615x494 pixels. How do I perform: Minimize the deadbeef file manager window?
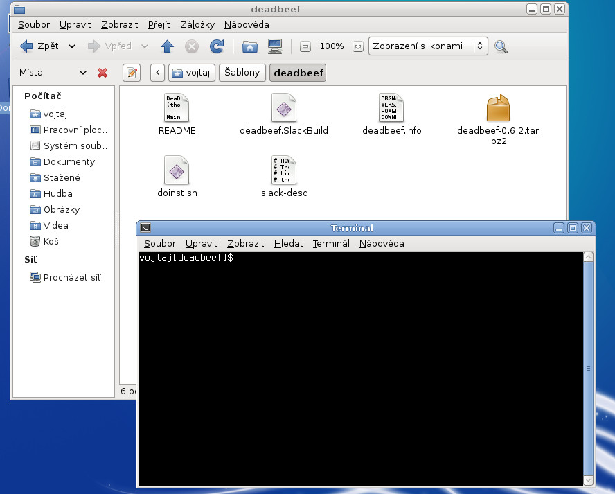click(532, 9)
